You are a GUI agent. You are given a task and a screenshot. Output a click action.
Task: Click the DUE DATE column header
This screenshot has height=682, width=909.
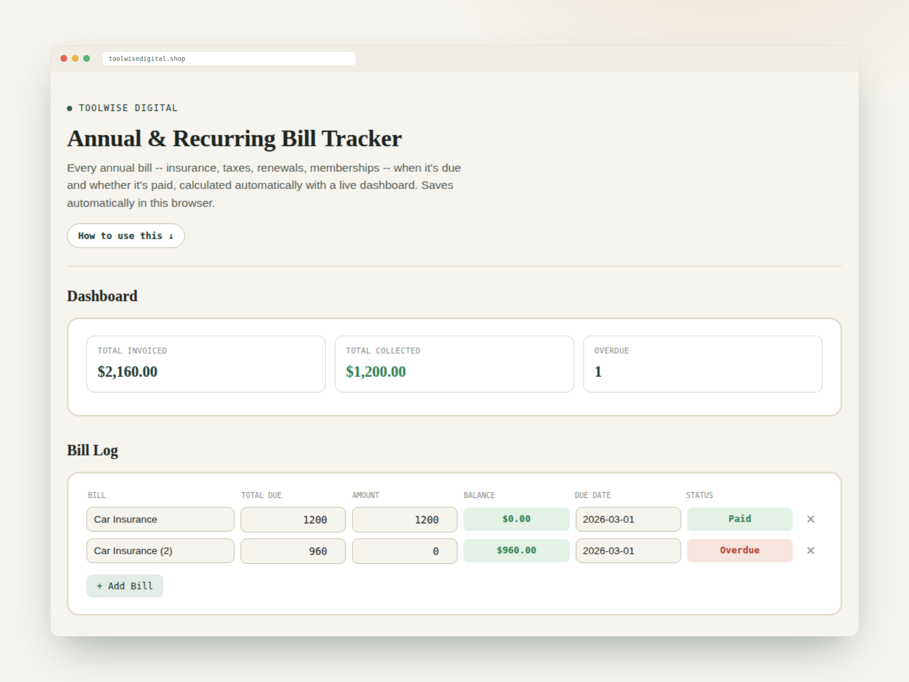(593, 495)
